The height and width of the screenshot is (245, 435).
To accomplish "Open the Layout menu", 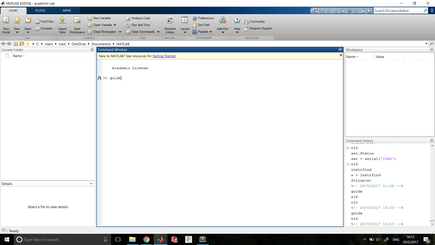I will pos(184,25).
